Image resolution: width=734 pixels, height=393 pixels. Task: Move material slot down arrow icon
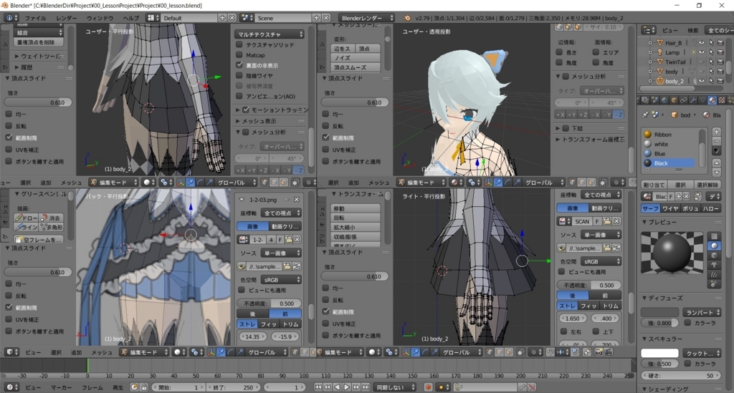click(x=717, y=173)
